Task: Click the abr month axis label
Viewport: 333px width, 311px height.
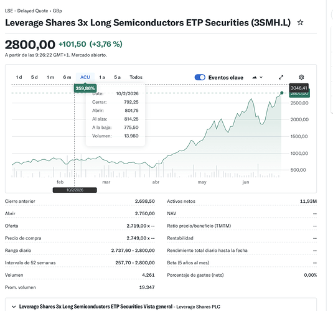Action: [156, 182]
